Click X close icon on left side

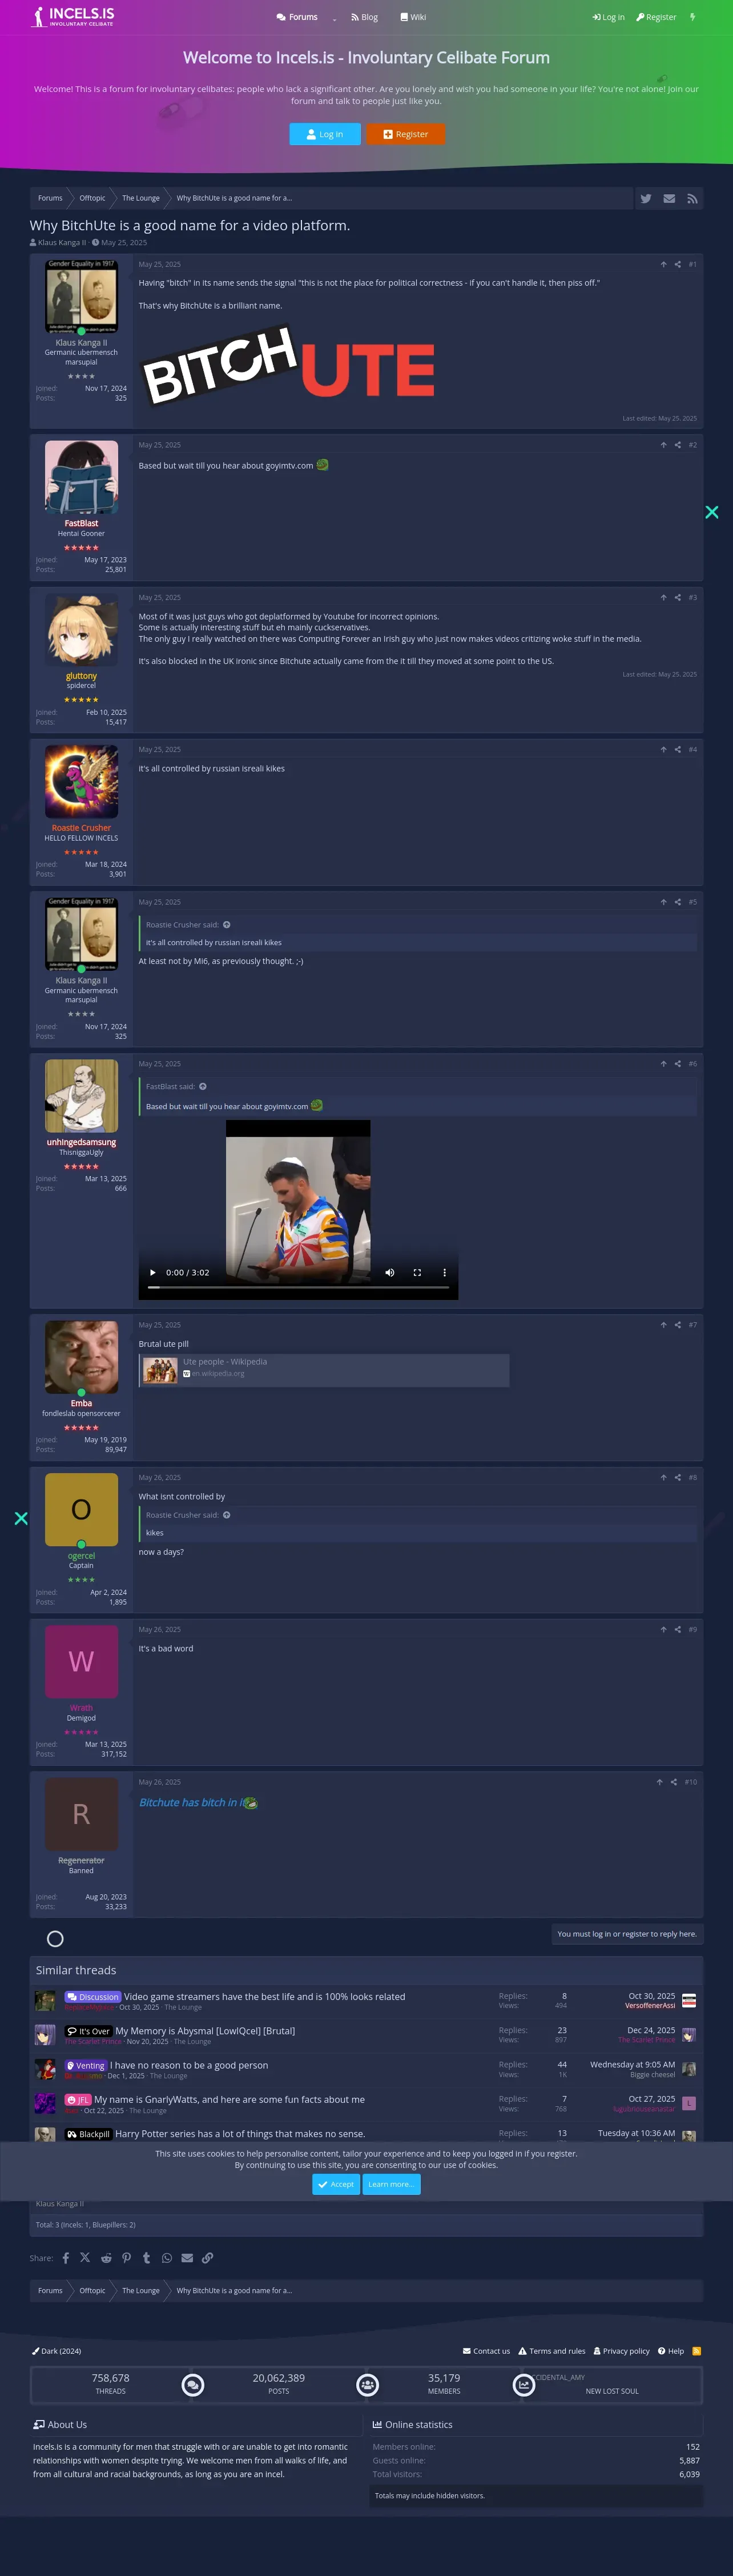(21, 1518)
